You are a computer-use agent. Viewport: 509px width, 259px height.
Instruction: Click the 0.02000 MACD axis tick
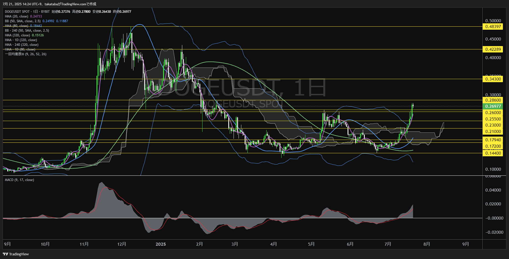493,204
